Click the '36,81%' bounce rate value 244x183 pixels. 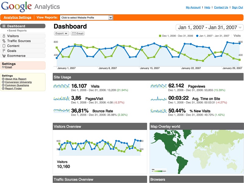pyautogui.click(x=80, y=111)
